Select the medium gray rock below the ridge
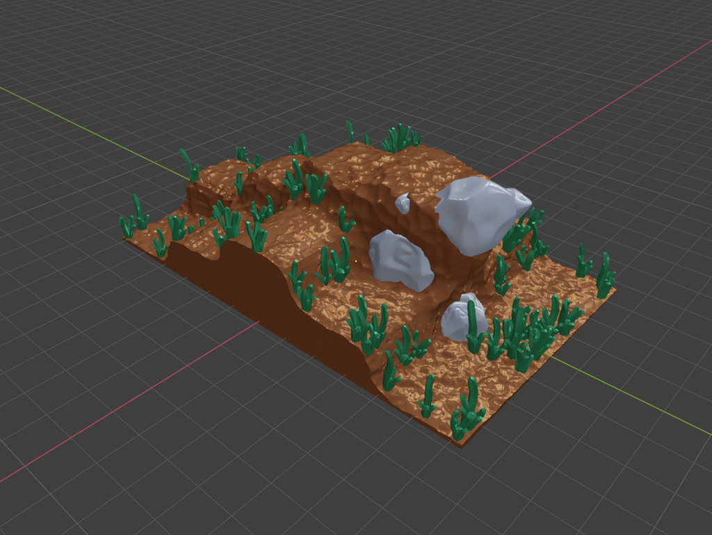Image resolution: width=712 pixels, height=535 pixels. coord(400,260)
